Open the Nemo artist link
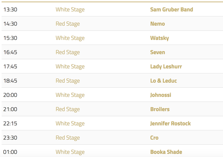 point(157,24)
